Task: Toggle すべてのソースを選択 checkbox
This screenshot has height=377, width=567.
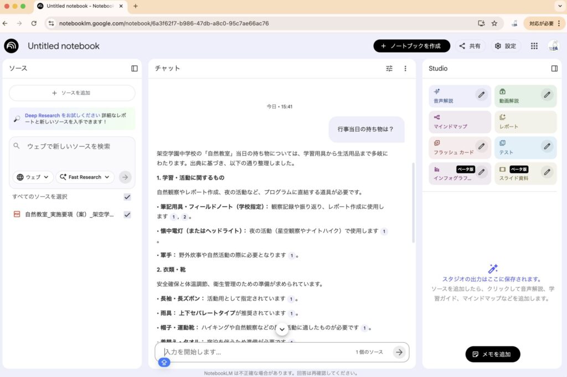Action: [127, 197]
